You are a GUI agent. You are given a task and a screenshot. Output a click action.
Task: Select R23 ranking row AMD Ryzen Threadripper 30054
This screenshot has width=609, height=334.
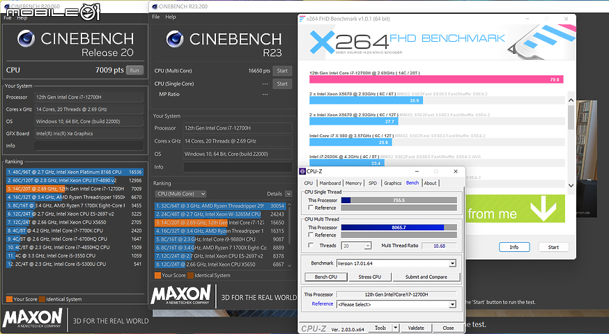[x=220, y=206]
